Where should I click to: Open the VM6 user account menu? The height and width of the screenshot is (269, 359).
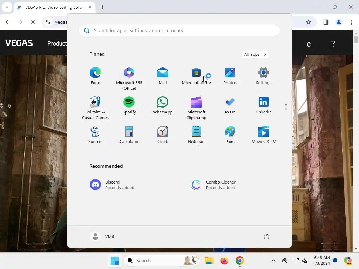pyautogui.click(x=102, y=236)
